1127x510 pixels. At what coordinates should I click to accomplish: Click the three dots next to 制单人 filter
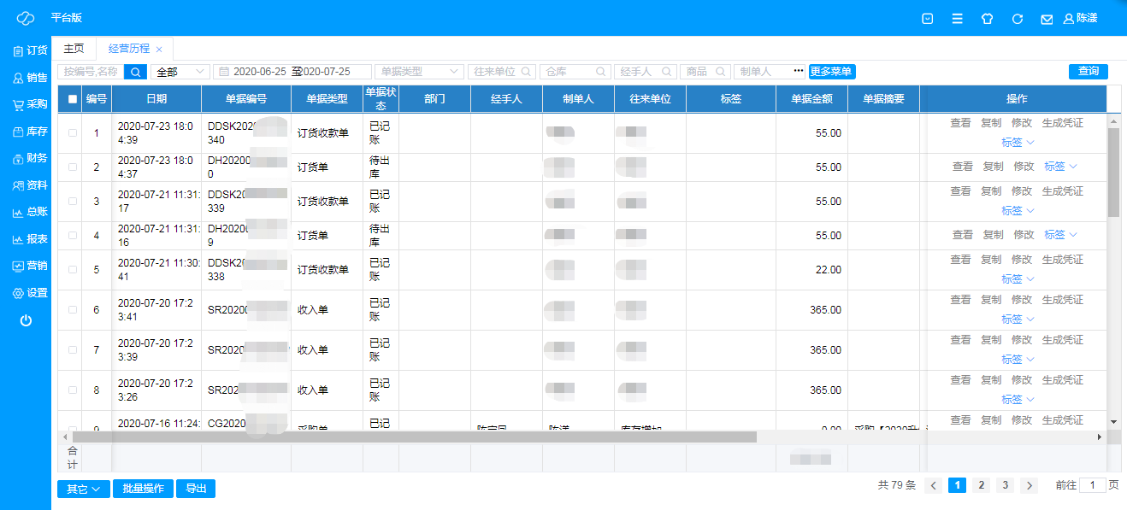coord(799,71)
